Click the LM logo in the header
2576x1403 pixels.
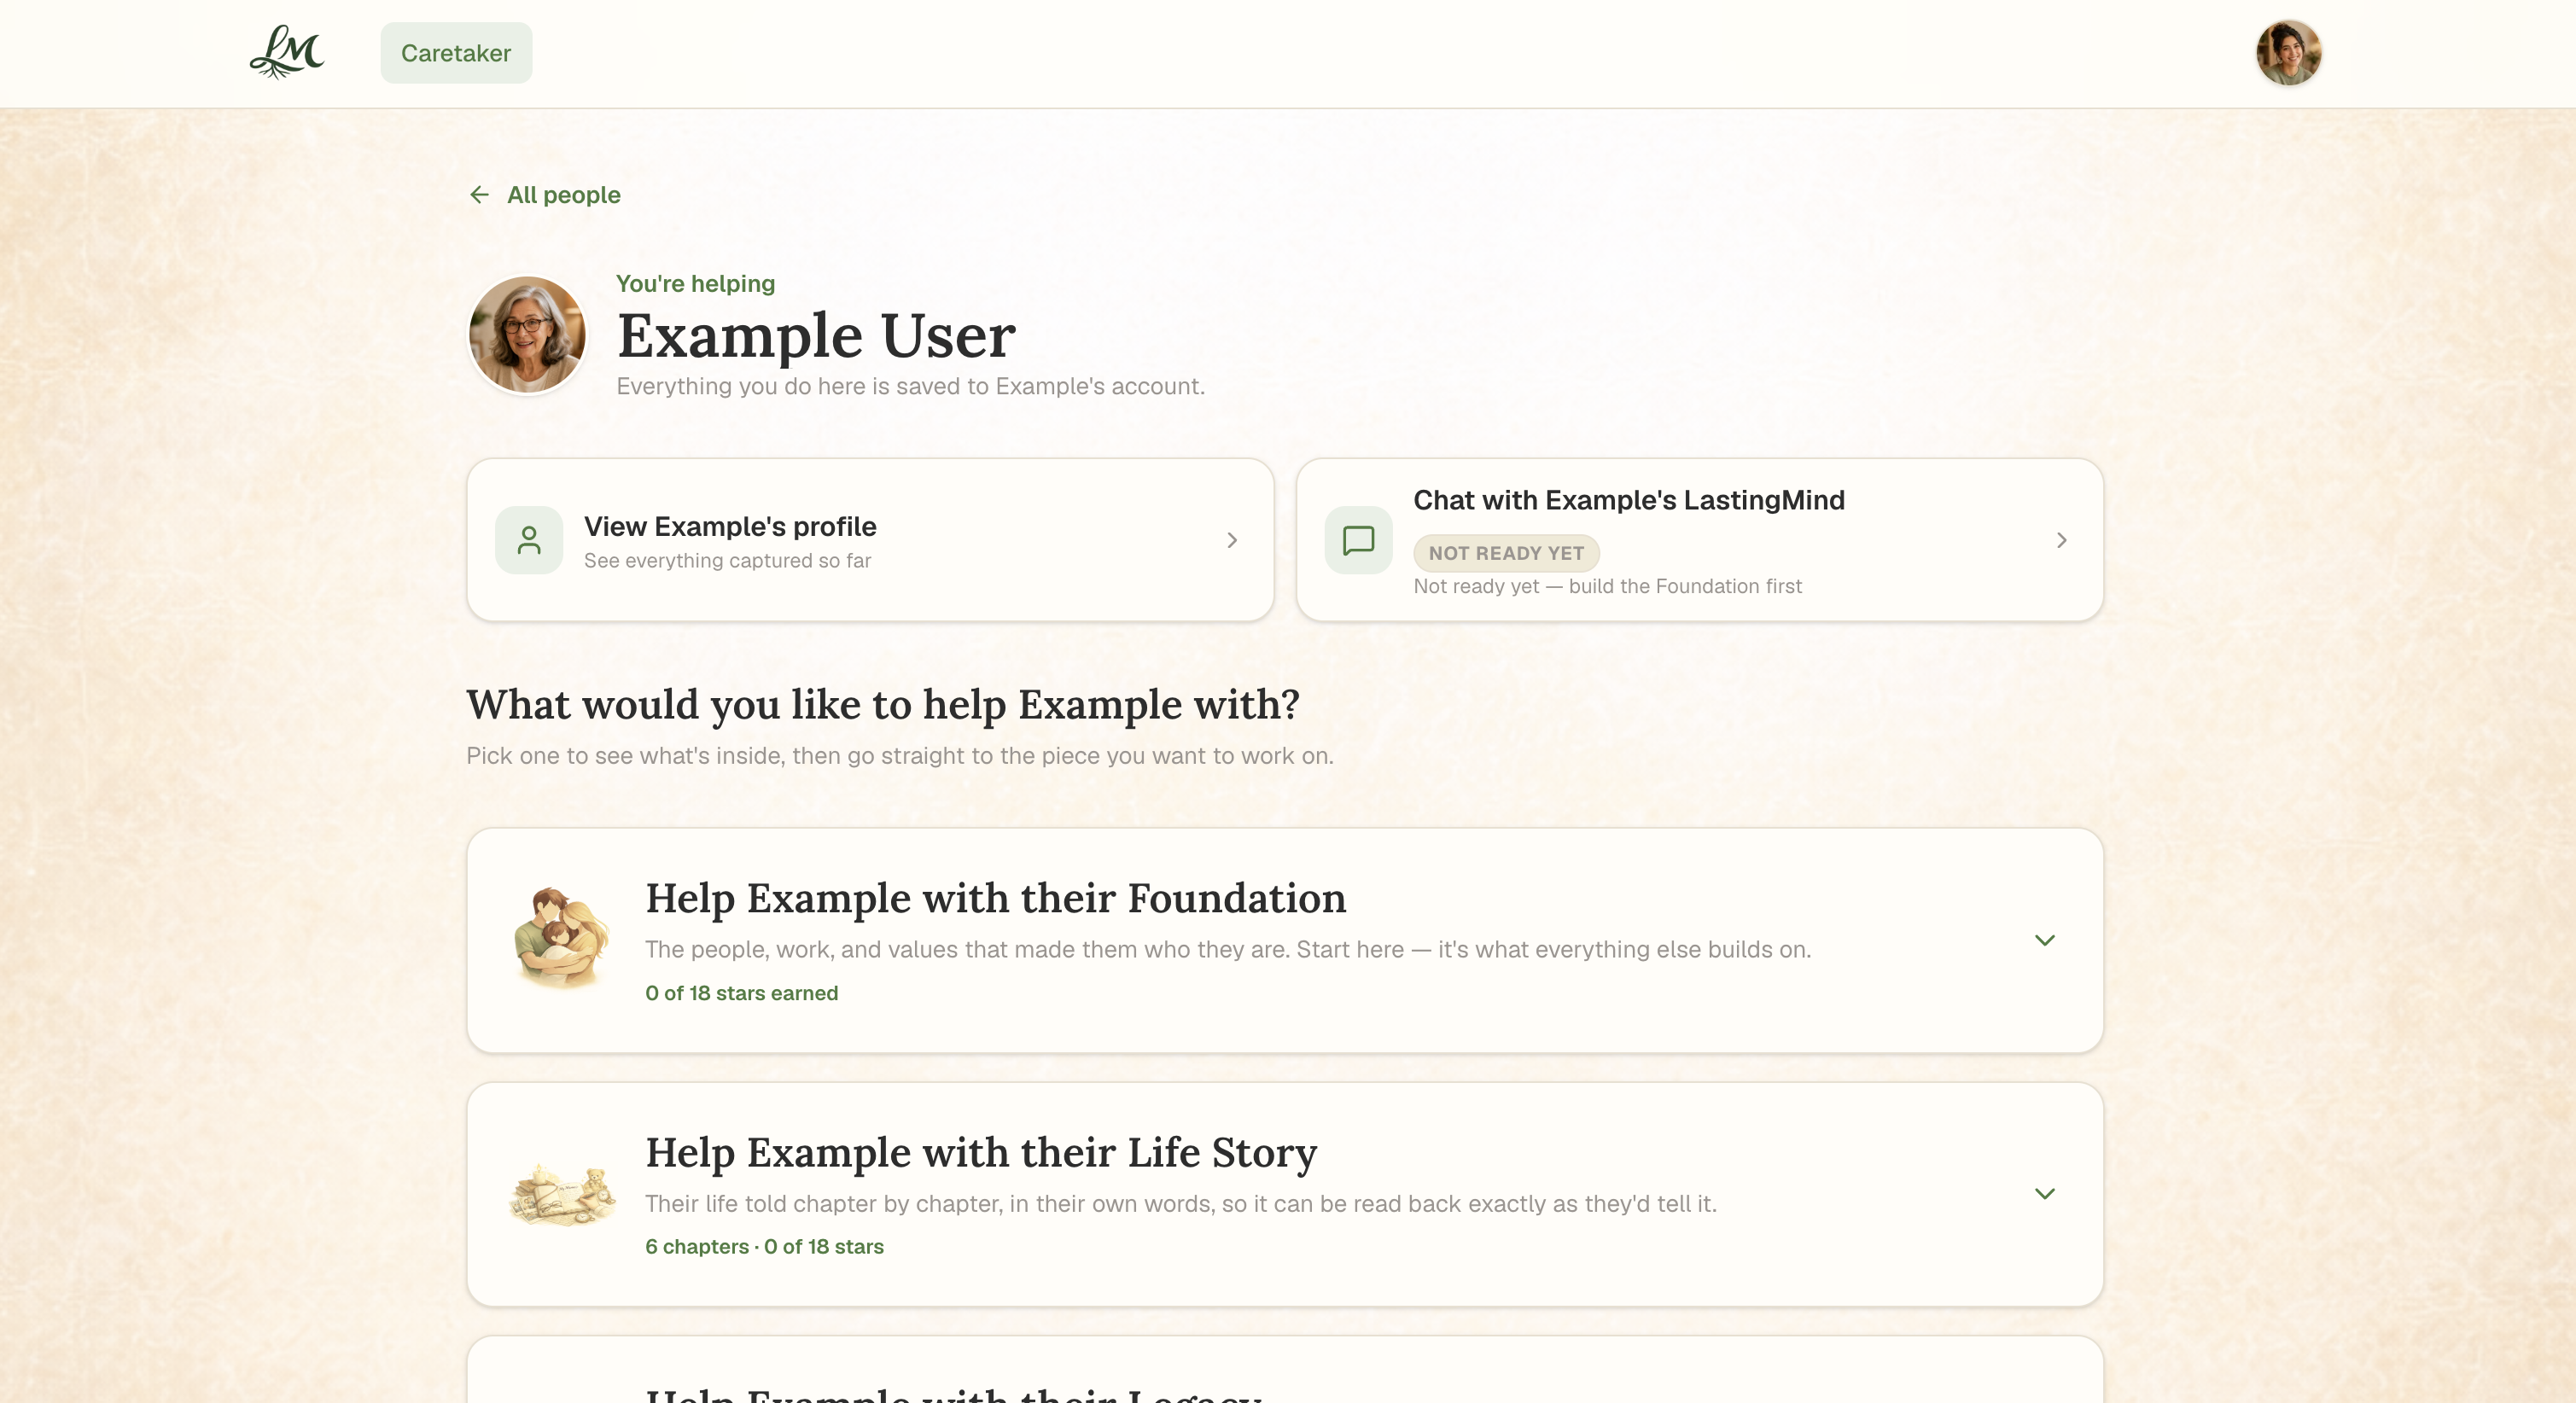(287, 52)
